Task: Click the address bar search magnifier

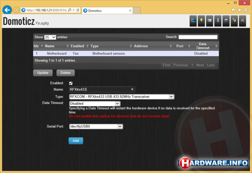Action: (69, 10)
